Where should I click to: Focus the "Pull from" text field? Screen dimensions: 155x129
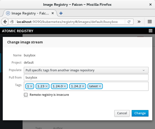[x=86, y=78]
